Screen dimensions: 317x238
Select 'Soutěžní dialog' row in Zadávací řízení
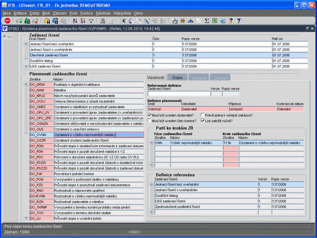90,61
